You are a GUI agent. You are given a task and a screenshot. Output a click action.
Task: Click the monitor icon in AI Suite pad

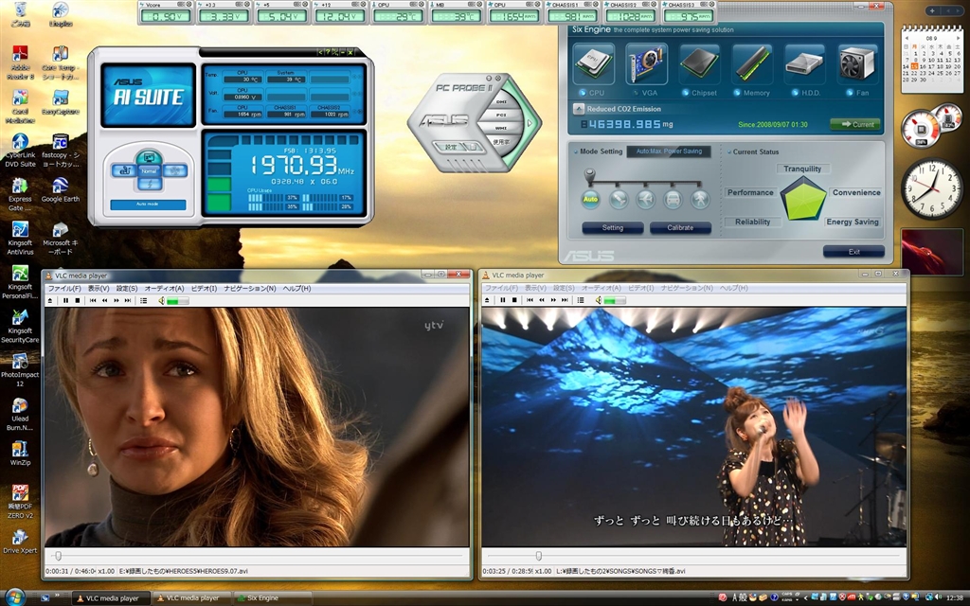(x=149, y=157)
